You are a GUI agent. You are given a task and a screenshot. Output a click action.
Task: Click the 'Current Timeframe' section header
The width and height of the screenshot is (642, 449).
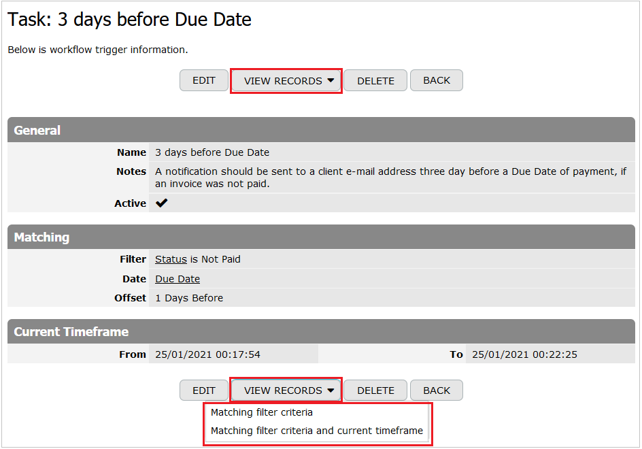tap(321, 331)
